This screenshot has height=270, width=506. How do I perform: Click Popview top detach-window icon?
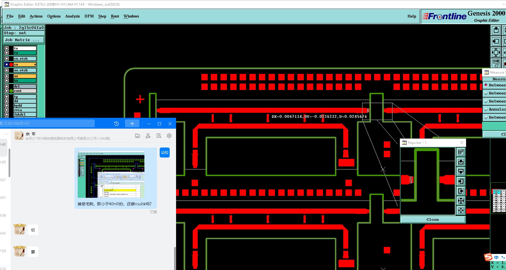[461, 152]
